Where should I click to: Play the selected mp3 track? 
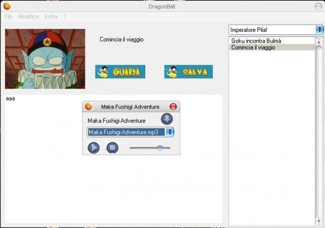93,148
